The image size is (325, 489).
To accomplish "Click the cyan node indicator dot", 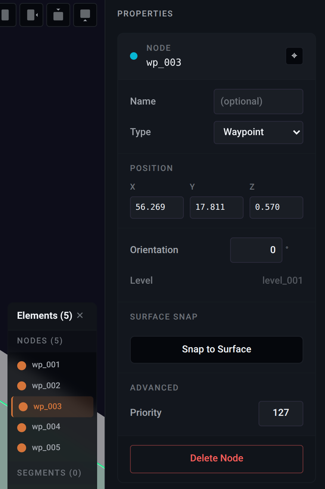I will [x=134, y=56].
